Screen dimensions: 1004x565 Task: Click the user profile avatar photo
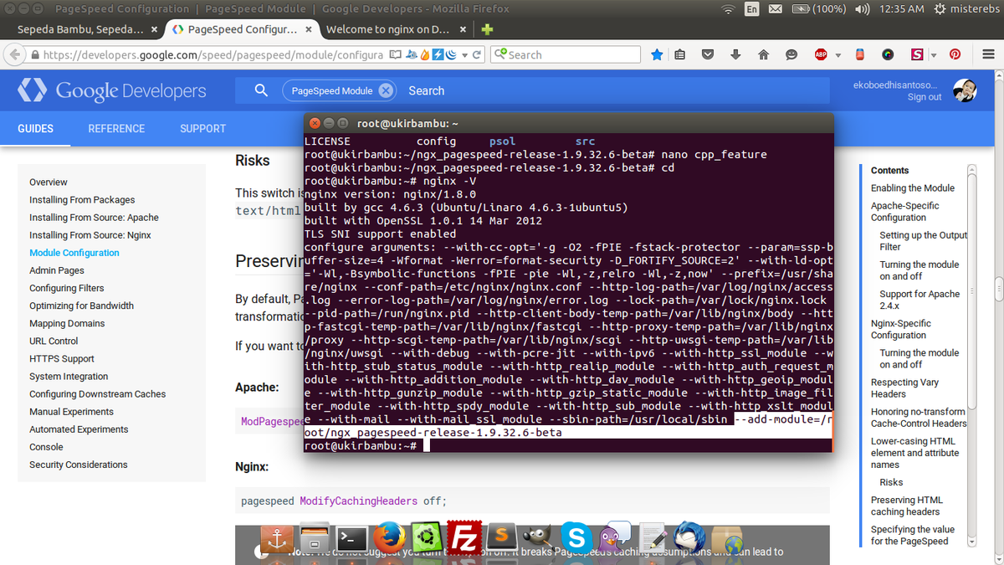966,90
